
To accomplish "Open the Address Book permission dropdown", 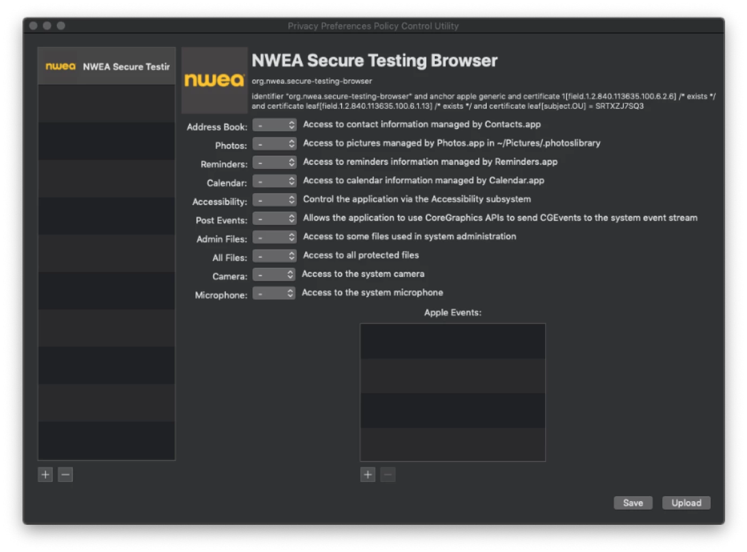I will click(274, 125).
